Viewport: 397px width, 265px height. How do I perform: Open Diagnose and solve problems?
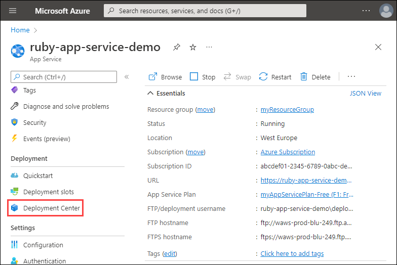click(66, 106)
